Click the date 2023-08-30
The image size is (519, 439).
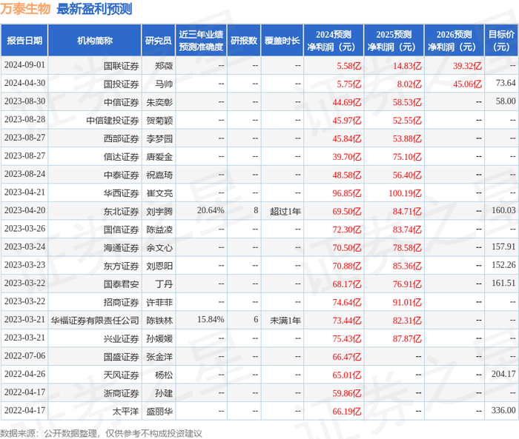tap(24, 101)
